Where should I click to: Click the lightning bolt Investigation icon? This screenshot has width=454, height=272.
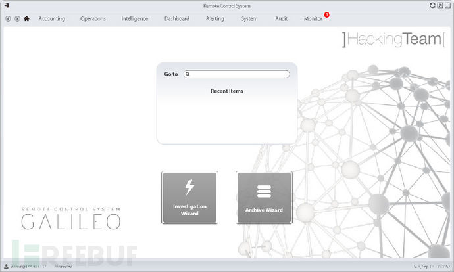(x=189, y=187)
